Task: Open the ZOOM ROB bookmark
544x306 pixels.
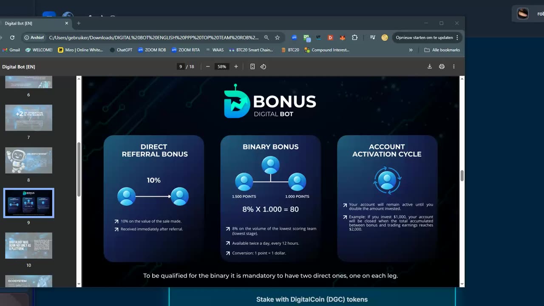Action: (152, 50)
